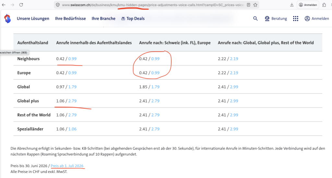
Task: Click Rest of the World 2.41 / 2.99 cell
Action: (228, 115)
